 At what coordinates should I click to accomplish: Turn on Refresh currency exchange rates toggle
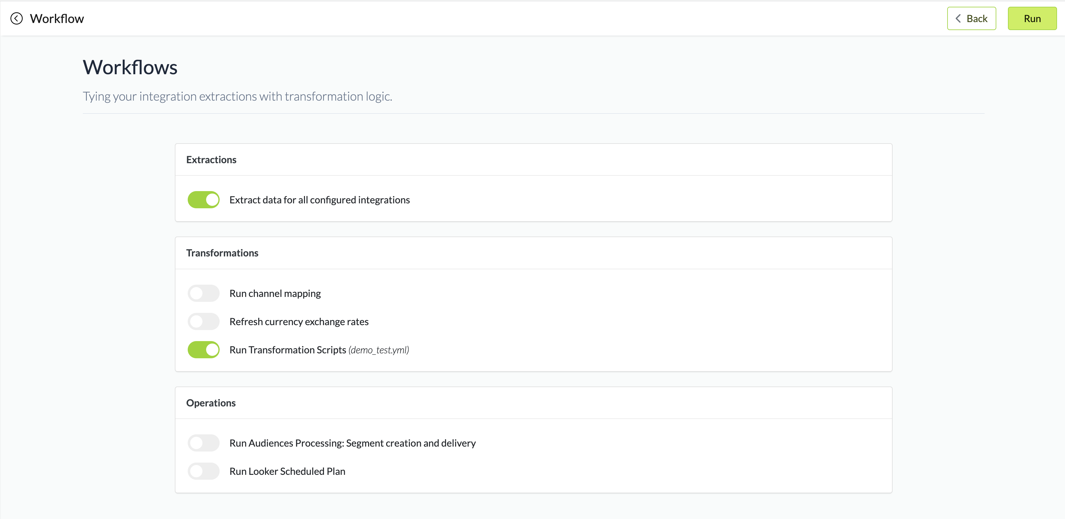203,321
